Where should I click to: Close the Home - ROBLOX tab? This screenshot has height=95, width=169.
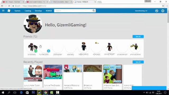pos(95,2)
